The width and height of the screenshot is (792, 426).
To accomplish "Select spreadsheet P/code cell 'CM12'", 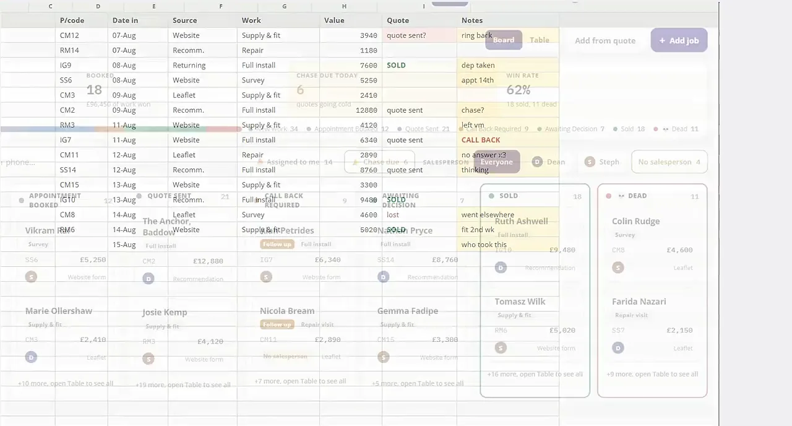I will tap(81, 35).
